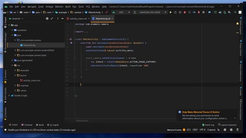246x138 pixels.
Task: Collapse the layout folder
Action: [15, 75]
